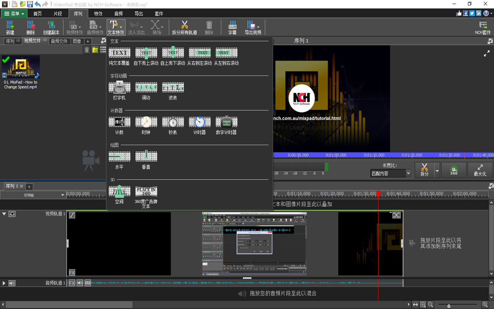This screenshot has width=494, height=309.
Task: Click the 创建副本 duplicate icon
Action: click(51, 27)
